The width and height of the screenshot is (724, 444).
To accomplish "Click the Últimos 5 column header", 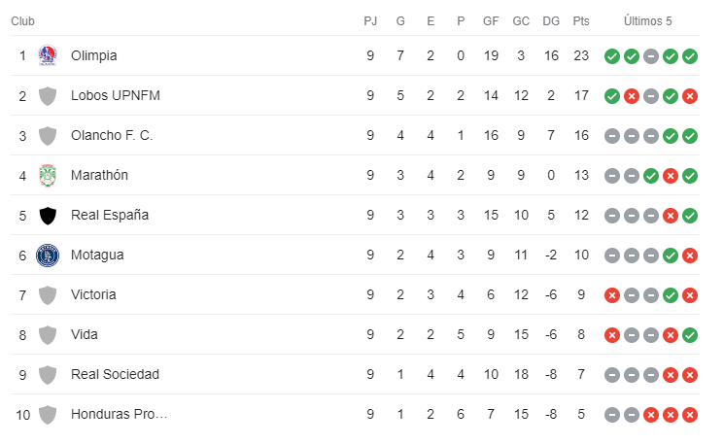I will [647, 20].
